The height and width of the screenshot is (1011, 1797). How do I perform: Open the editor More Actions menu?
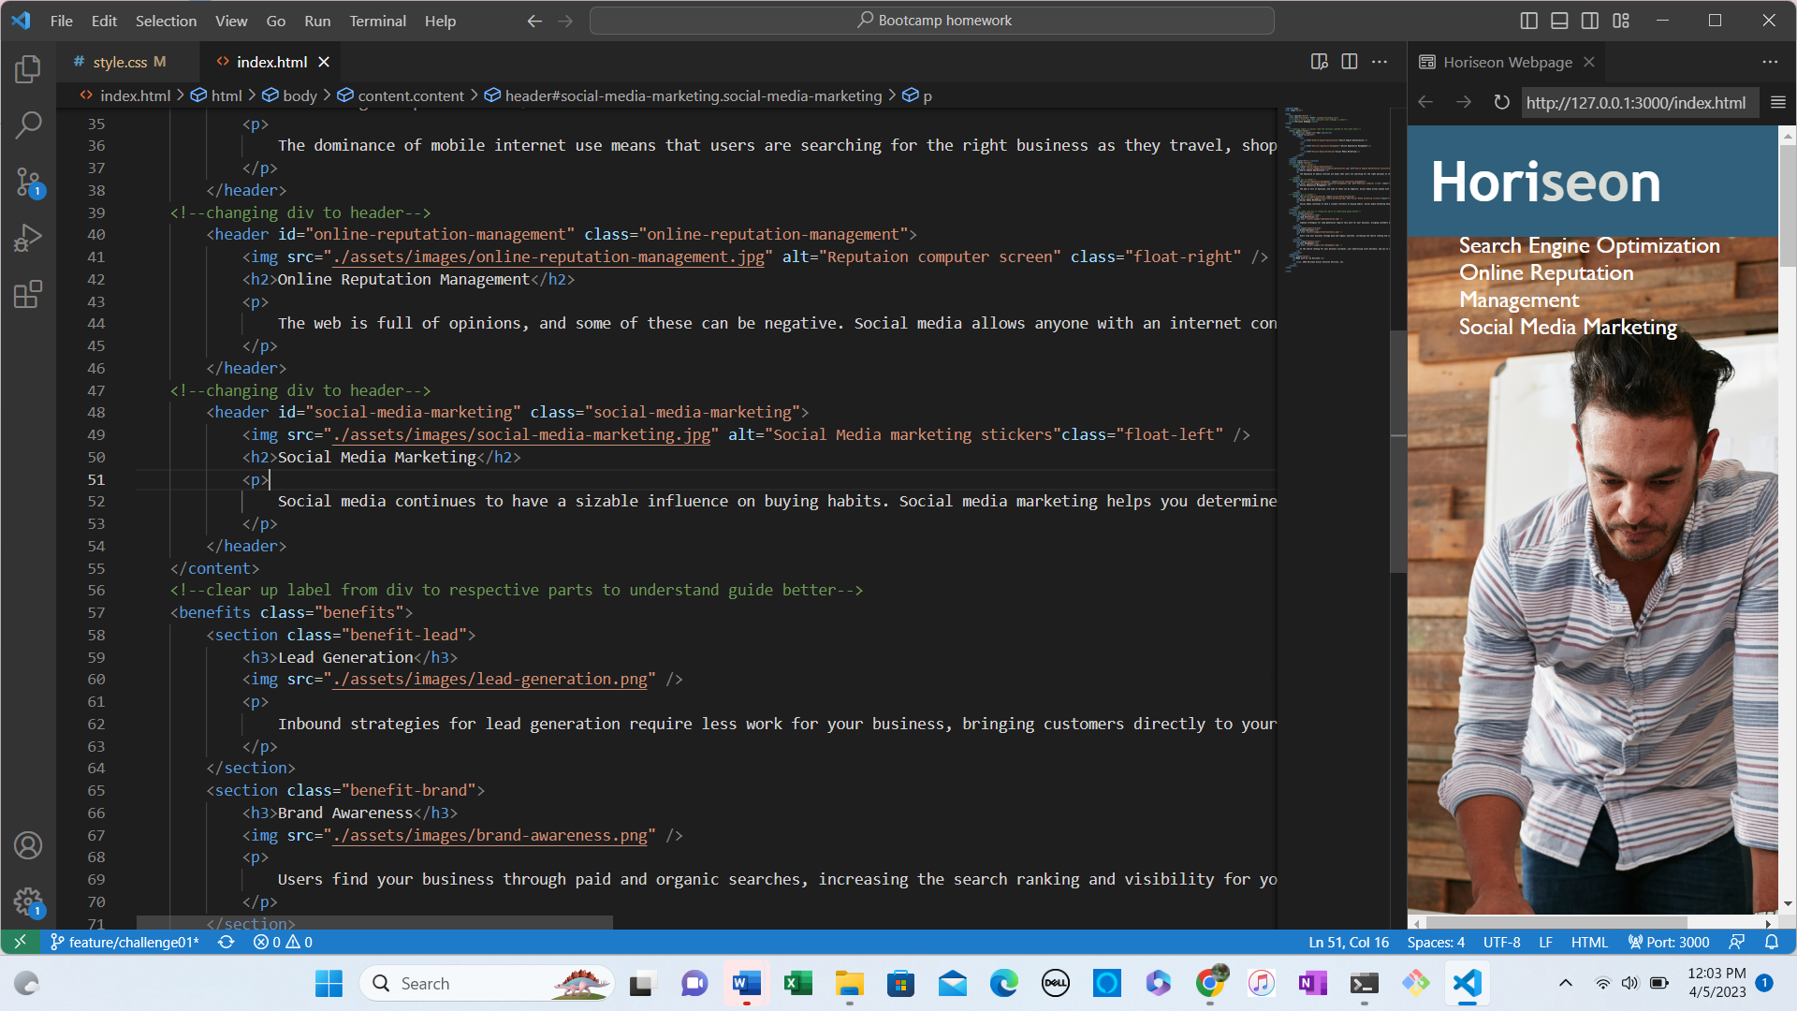click(x=1380, y=61)
